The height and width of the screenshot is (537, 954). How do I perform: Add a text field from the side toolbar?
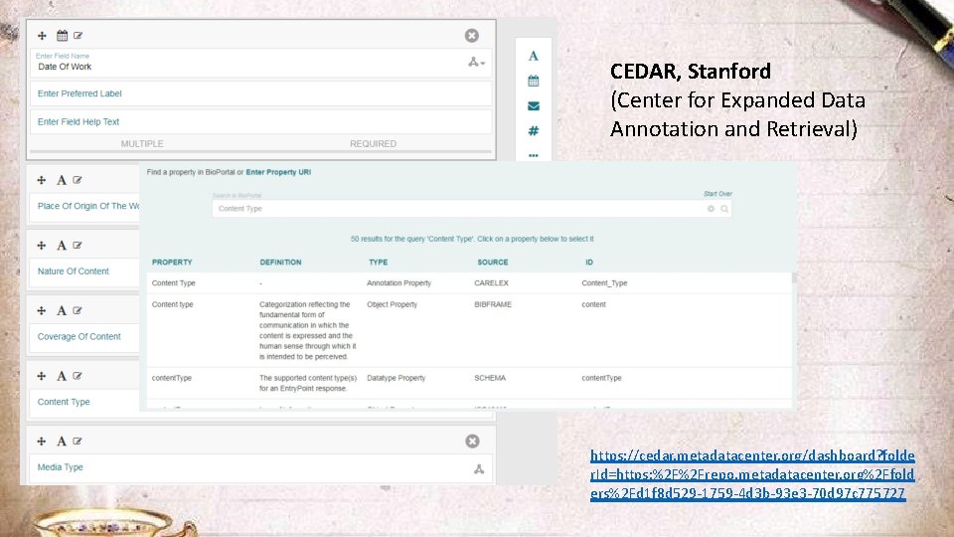534,56
